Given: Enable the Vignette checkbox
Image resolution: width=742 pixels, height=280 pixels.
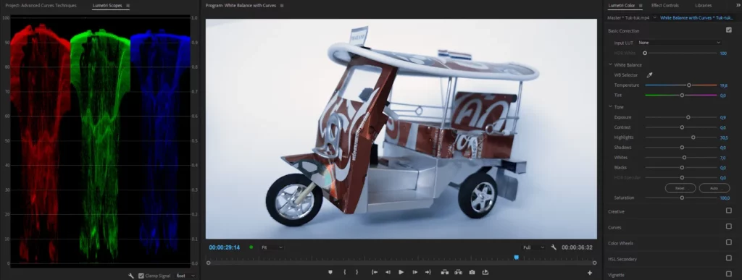Looking at the screenshot, I should click(729, 274).
